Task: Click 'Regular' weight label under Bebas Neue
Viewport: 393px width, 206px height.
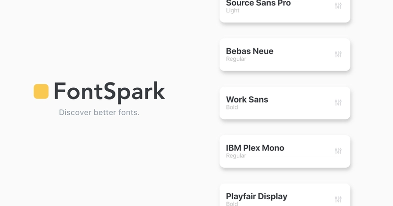Action: pyautogui.click(x=236, y=59)
